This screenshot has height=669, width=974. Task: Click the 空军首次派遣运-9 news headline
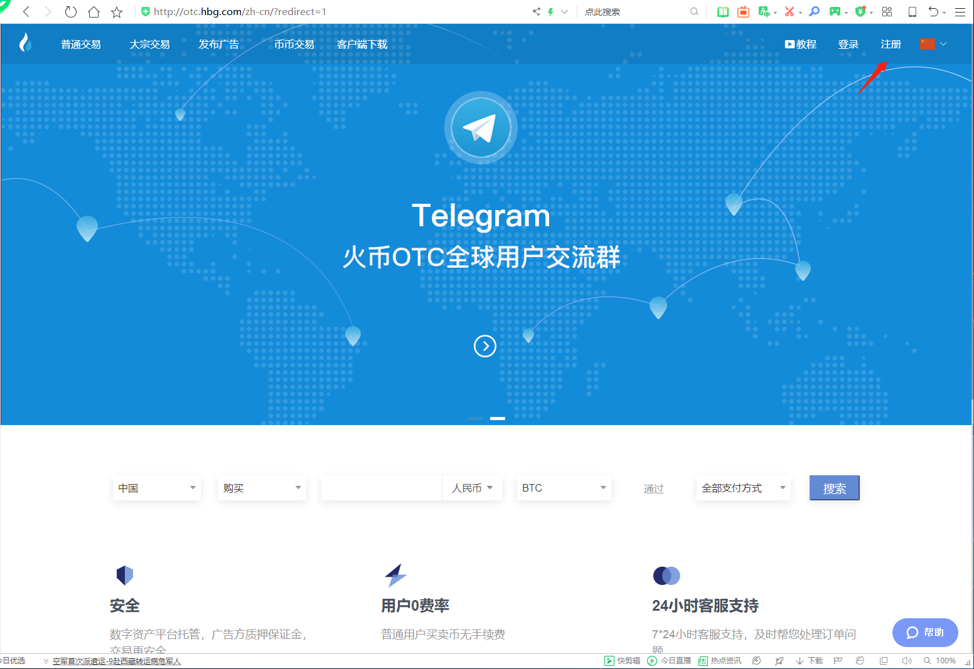pyautogui.click(x=117, y=661)
